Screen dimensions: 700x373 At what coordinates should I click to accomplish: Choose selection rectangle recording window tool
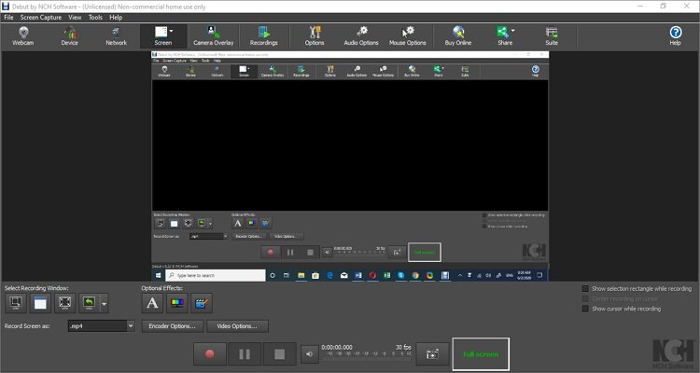tap(16, 303)
